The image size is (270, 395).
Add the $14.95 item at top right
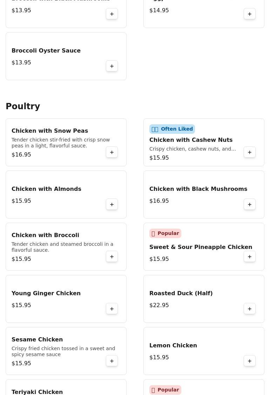250,14
